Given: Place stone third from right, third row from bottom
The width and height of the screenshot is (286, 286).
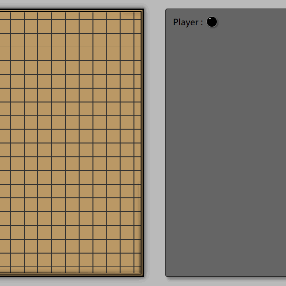Looking at the screenshot, I should tap(107, 239).
